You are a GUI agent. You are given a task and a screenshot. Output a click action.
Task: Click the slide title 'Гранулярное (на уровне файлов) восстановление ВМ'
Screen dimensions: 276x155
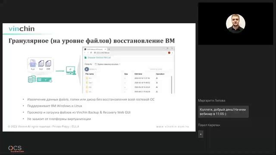click(x=91, y=41)
